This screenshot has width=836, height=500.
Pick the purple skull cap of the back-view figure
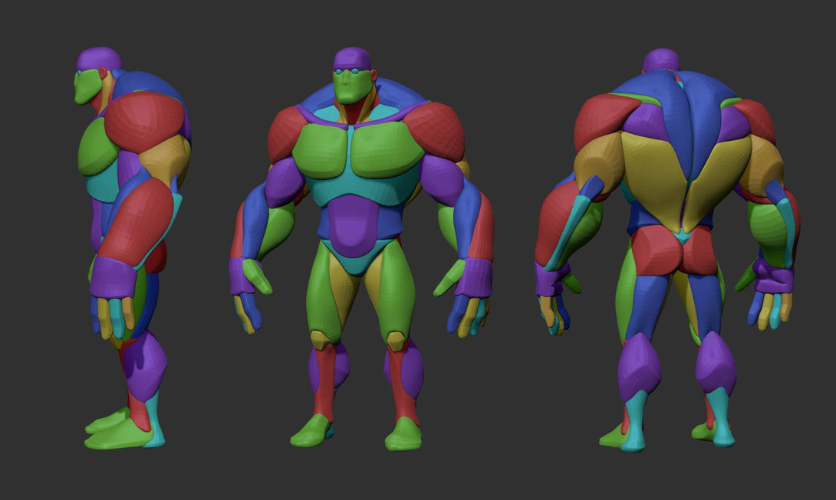(661, 60)
